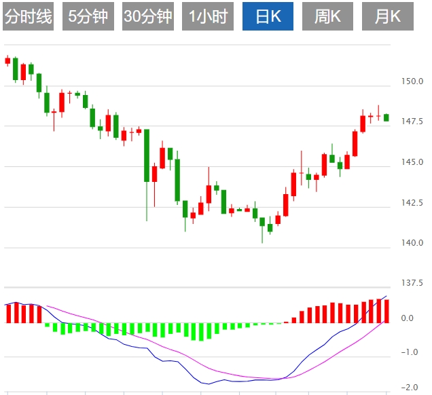432x395 pixels.
Task: Click the -2.0 MACD axis label
Action: click(x=410, y=388)
